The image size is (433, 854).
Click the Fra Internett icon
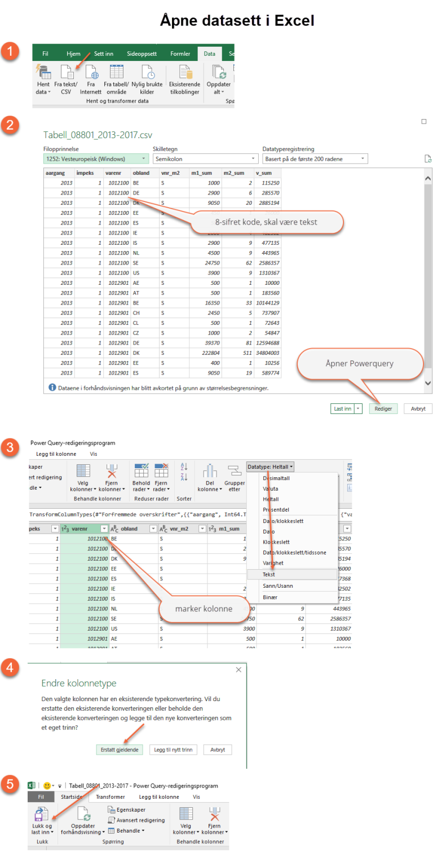(90, 72)
